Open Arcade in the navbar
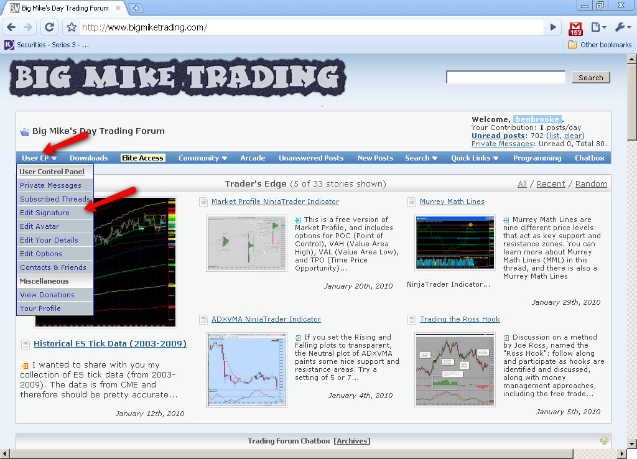The width and height of the screenshot is (637, 459). [253, 158]
